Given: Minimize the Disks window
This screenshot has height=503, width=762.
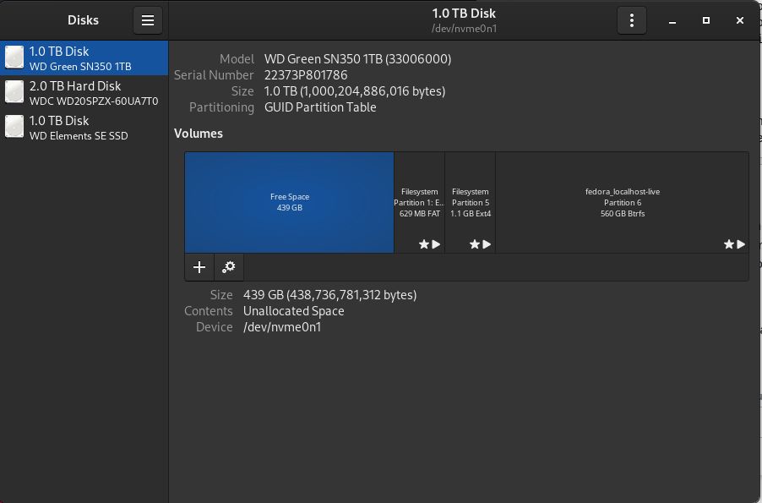Looking at the screenshot, I should (x=672, y=20).
